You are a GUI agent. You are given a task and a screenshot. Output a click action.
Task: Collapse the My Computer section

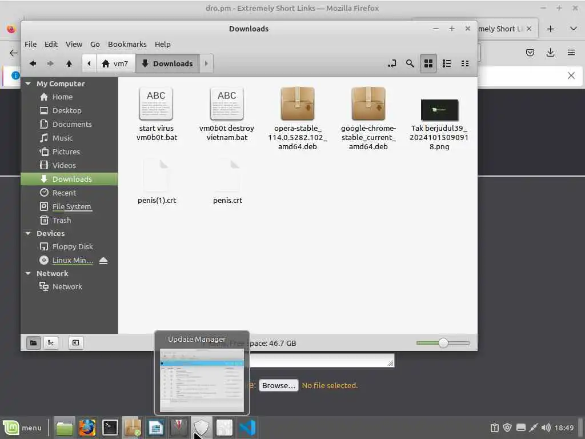[x=28, y=83]
